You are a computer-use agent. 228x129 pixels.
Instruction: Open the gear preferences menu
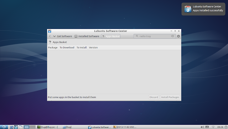click(178, 36)
